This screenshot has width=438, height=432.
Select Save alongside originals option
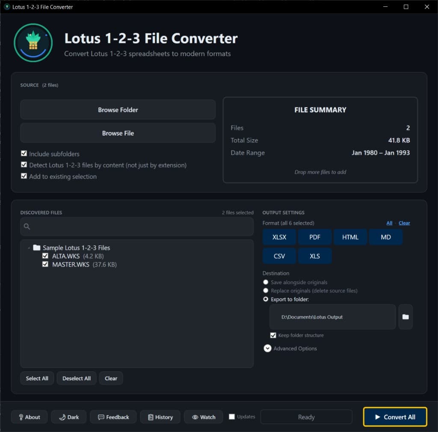click(x=266, y=282)
